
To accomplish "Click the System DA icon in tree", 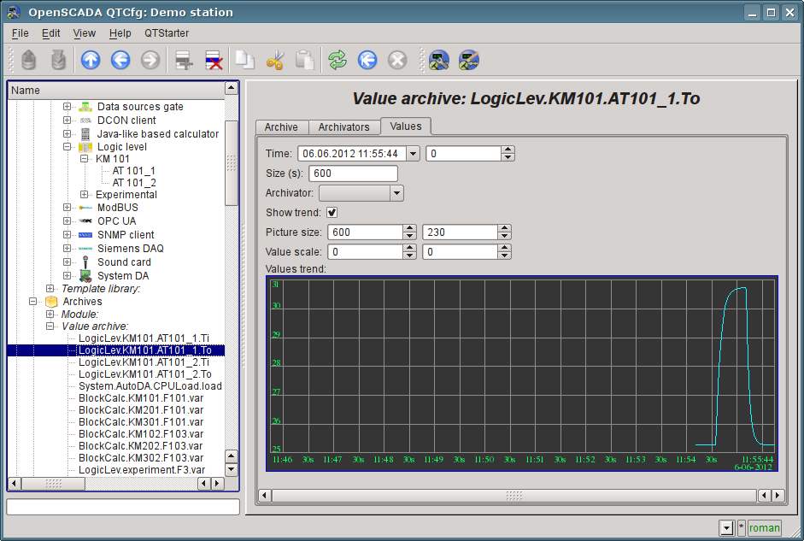I will click(85, 276).
